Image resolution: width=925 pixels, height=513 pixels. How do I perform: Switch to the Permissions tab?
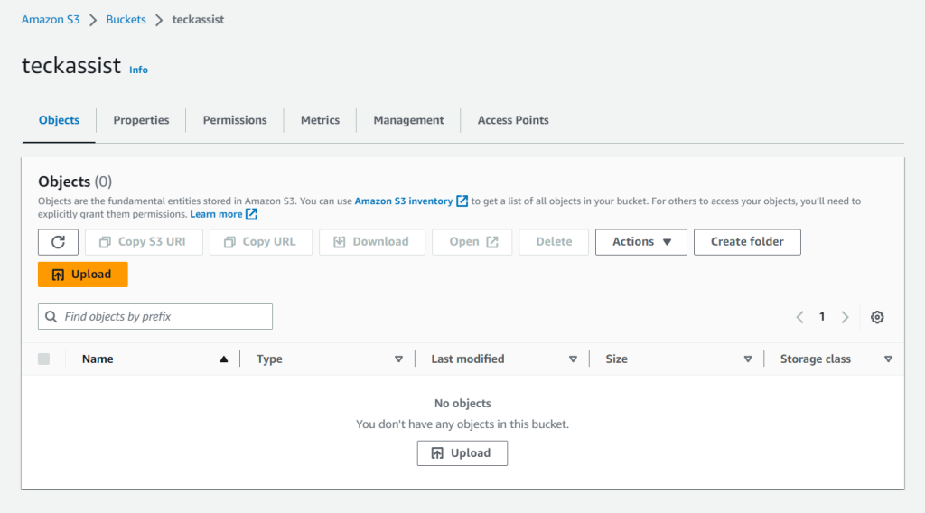(x=235, y=120)
